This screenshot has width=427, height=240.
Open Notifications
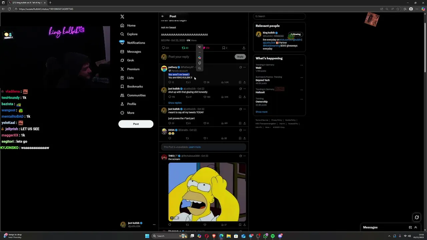coord(132,43)
